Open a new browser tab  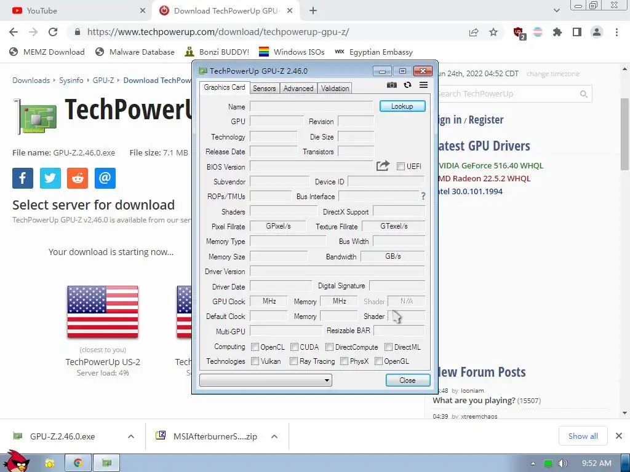point(313,11)
